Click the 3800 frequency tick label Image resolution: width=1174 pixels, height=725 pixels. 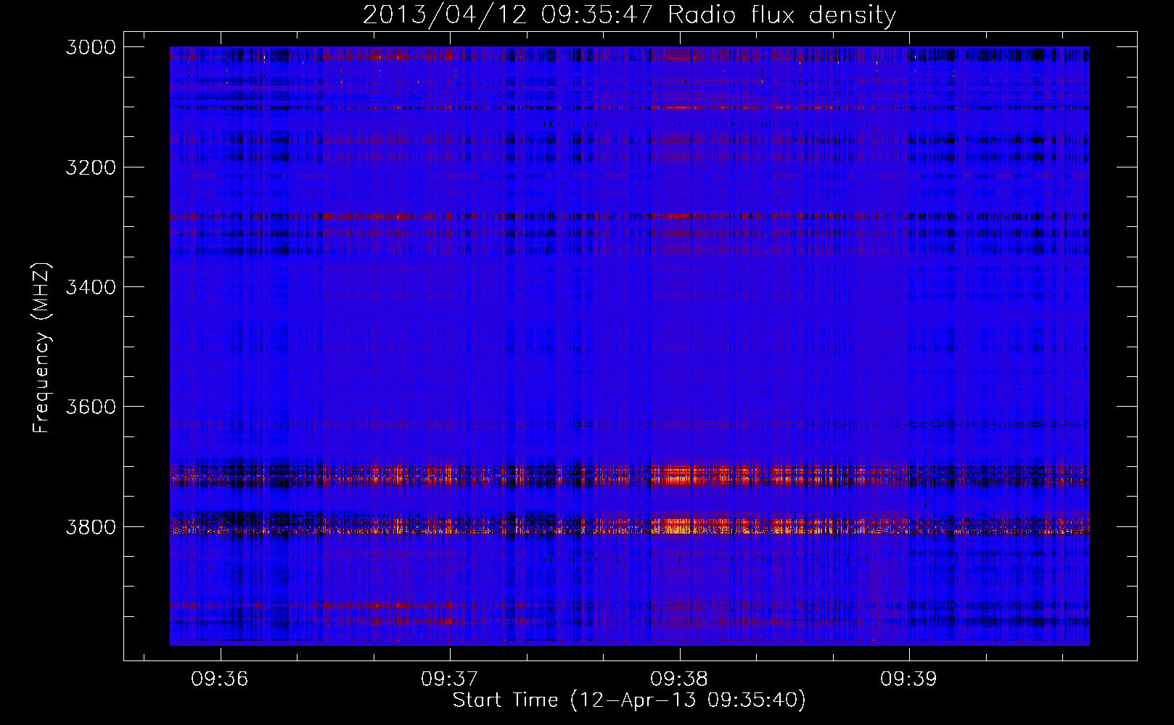click(x=91, y=527)
